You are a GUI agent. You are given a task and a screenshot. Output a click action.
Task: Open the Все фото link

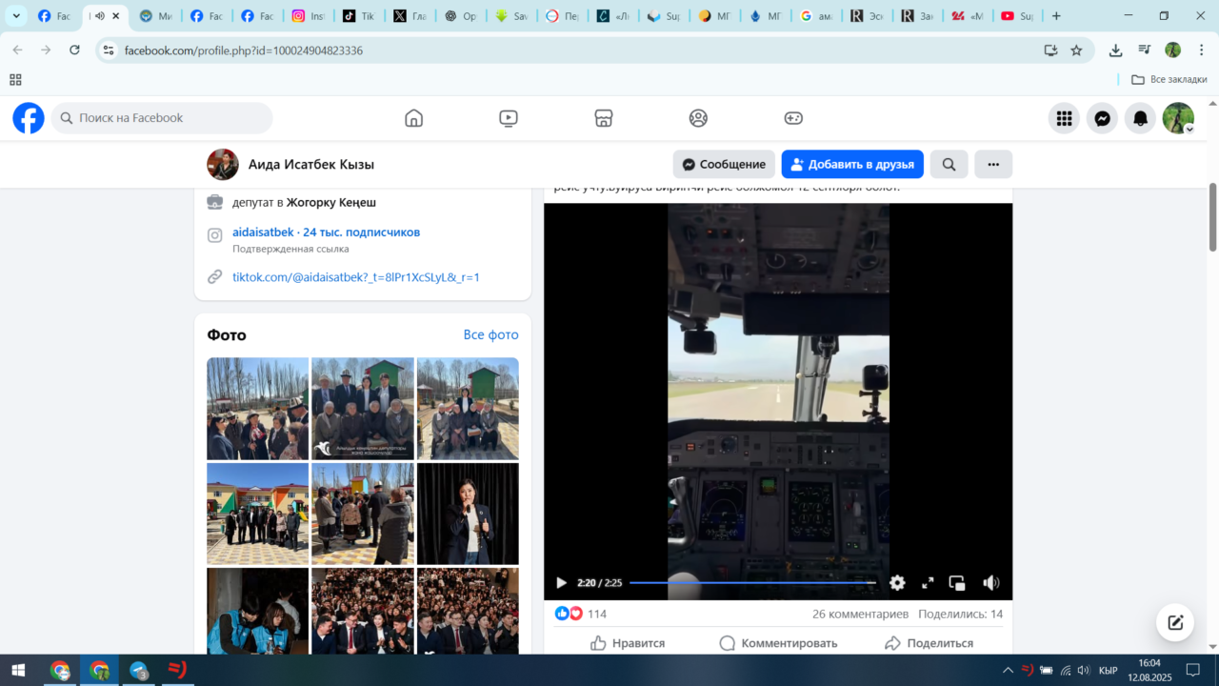click(490, 334)
